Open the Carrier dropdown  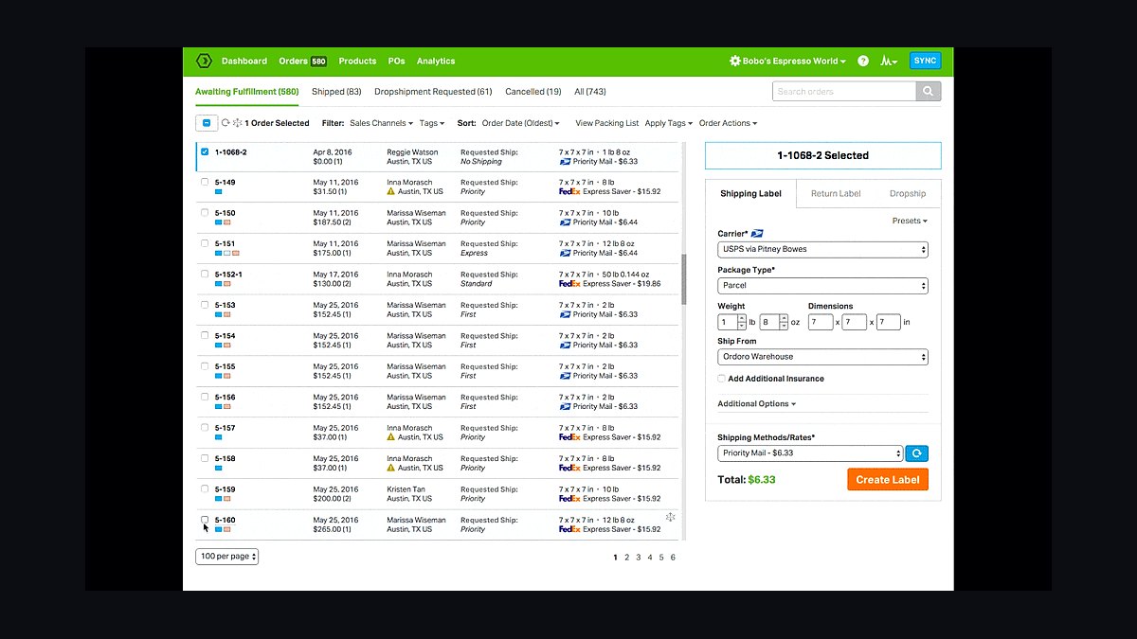pyautogui.click(x=822, y=250)
